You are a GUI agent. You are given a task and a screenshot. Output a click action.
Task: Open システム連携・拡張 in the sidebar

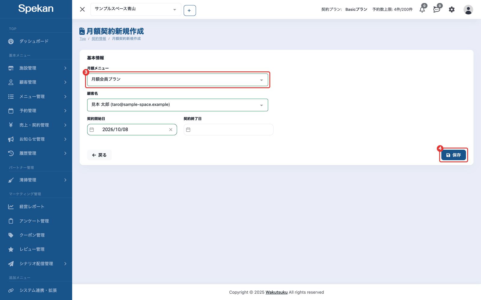click(36, 290)
